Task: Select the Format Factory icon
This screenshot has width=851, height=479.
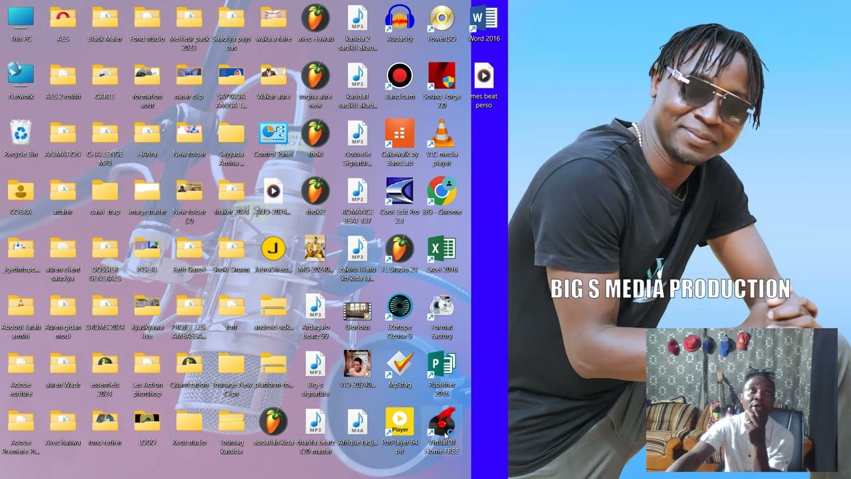Action: pos(442,307)
